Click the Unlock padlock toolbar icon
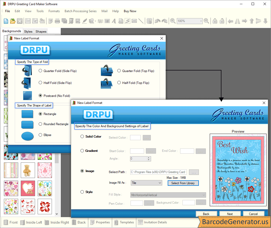271x228 pixels. tap(222, 21)
